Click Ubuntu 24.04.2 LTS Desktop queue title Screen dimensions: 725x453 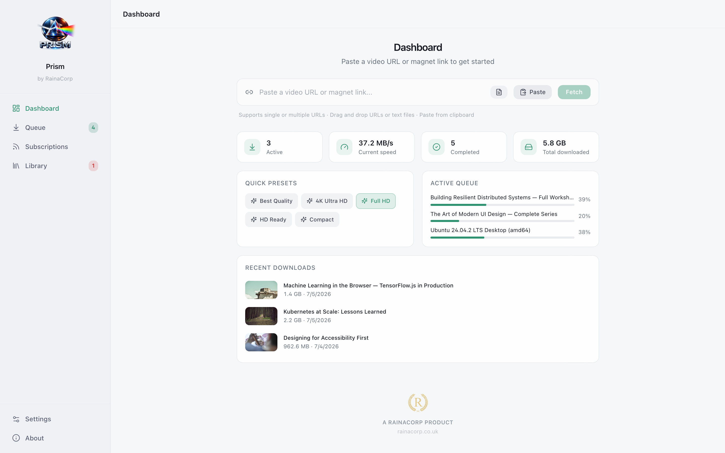480,230
